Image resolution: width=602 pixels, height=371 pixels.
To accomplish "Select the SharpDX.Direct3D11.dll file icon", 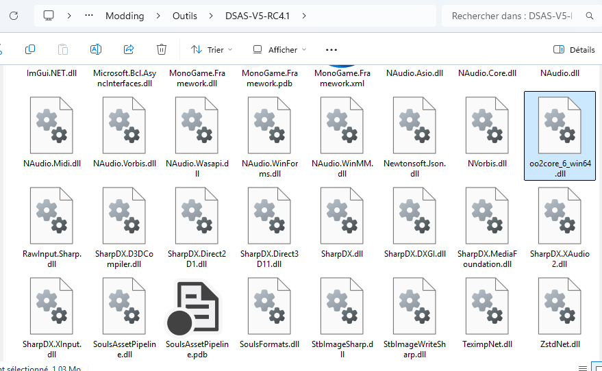I will pyautogui.click(x=269, y=216).
